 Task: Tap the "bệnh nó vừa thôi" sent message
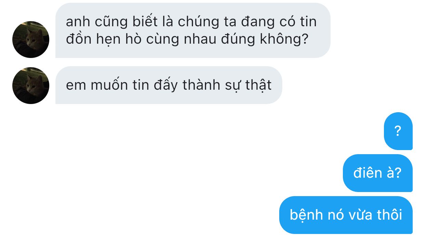click(x=346, y=215)
